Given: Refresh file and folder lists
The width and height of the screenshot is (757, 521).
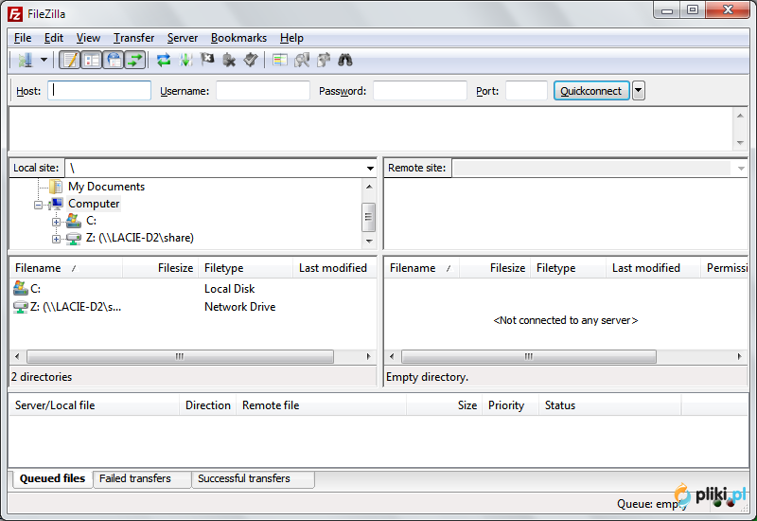Looking at the screenshot, I should (x=164, y=60).
